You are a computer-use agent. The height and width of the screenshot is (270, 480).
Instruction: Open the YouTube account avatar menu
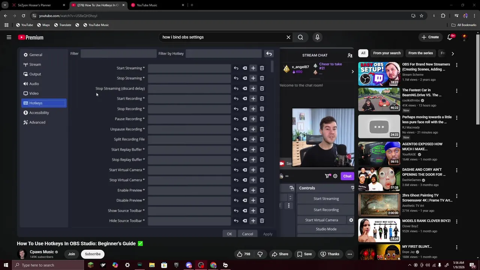(x=464, y=37)
